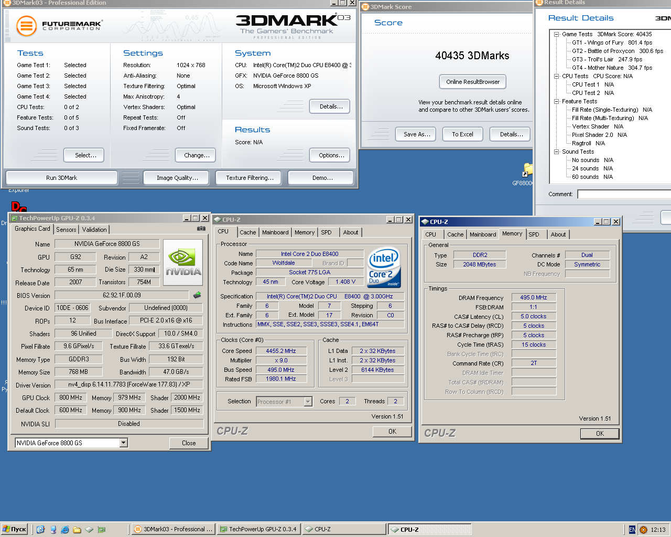The height and width of the screenshot is (537, 671).
Task: Open Mainboard tab in CPU-Z processor window
Action: (x=275, y=232)
